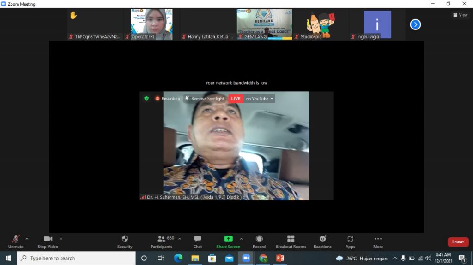Expand Share Screen options arrow
Screen dimensions: 473x265
(241, 239)
